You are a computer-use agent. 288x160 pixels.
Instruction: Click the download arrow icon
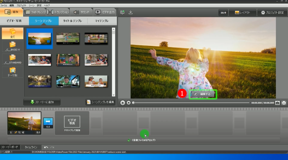(x=131, y=12)
